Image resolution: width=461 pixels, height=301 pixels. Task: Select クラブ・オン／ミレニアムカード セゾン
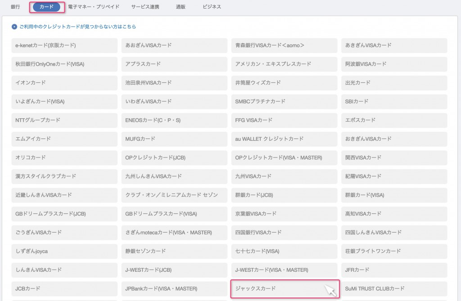[174, 195]
